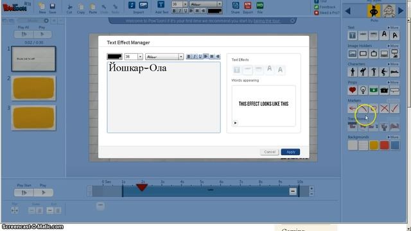
Task: Go to the next style with the right arrow
Action: click(x=401, y=11)
